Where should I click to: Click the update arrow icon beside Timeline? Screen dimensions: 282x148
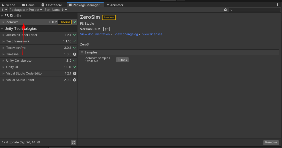[75, 54]
